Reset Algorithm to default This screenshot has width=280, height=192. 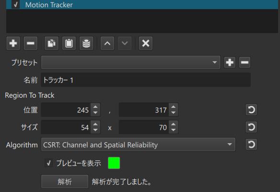click(251, 145)
